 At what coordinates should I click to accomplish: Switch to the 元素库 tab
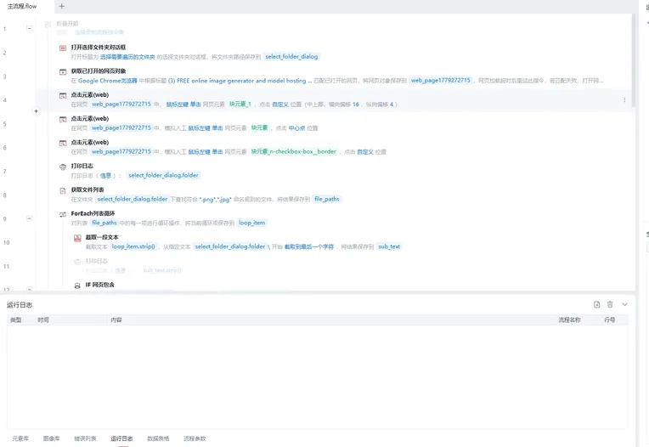20,439
